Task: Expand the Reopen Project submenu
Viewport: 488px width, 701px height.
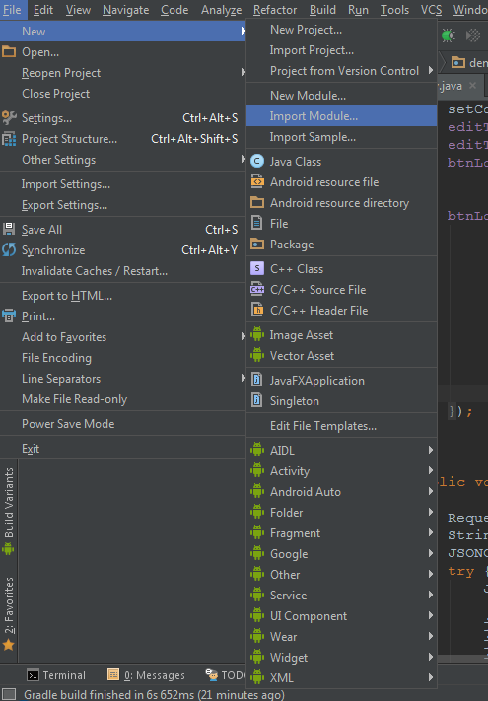Action: [x=244, y=72]
